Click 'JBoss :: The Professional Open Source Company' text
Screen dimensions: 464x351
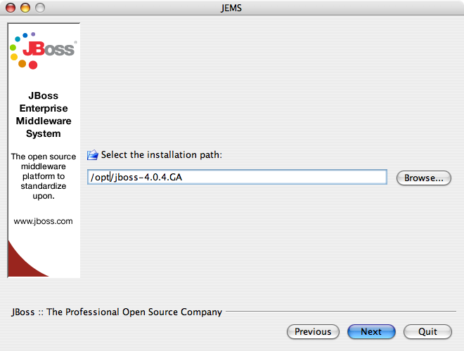click(x=117, y=312)
